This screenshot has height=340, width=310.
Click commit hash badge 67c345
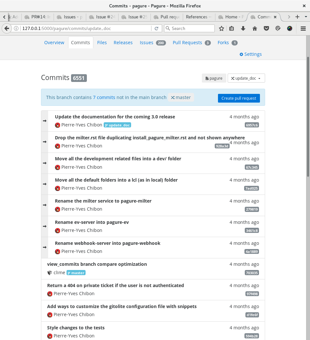point(252,167)
